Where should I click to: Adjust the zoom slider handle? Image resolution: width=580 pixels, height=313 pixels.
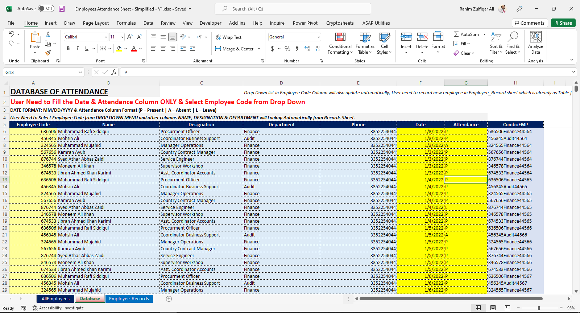[539, 308]
